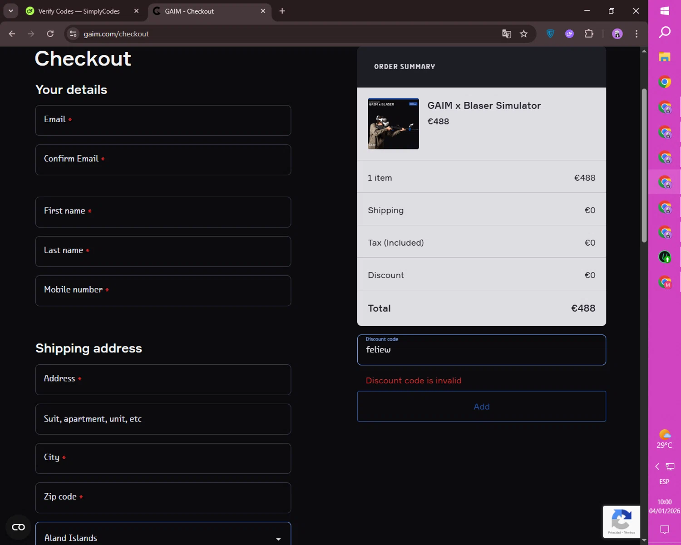Open the green uTorrent taskbar icon
Screen dimensions: 681x545
pos(665,257)
